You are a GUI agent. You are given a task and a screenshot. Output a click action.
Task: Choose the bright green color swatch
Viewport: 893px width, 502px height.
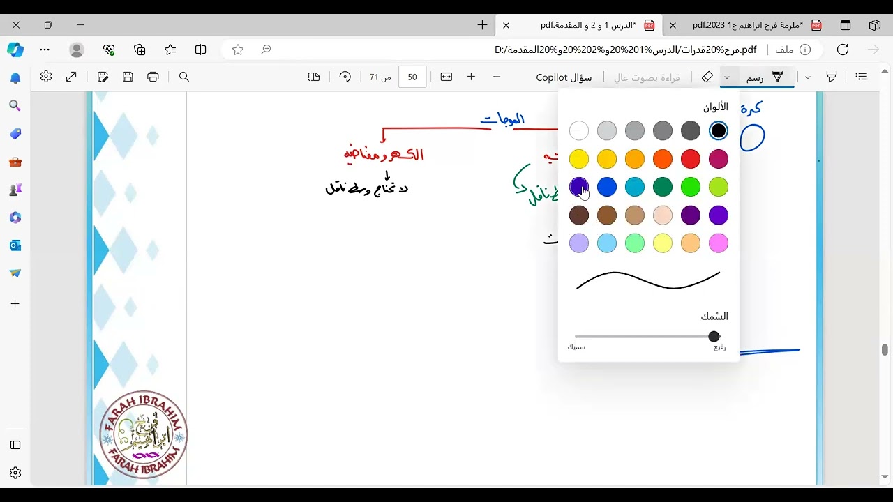point(691,187)
